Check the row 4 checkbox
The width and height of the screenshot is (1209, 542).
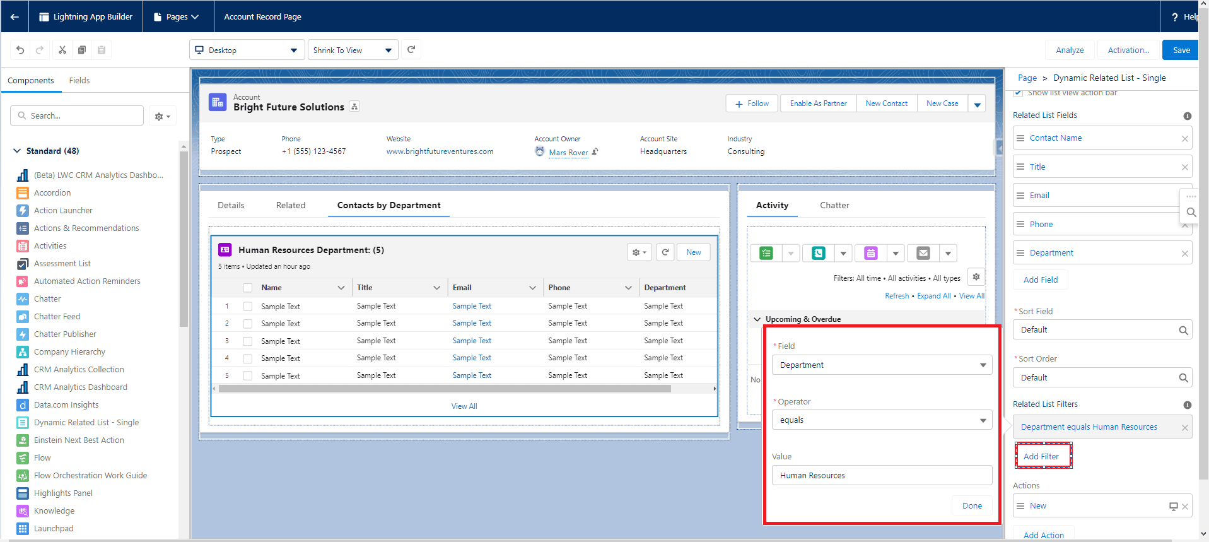click(248, 358)
